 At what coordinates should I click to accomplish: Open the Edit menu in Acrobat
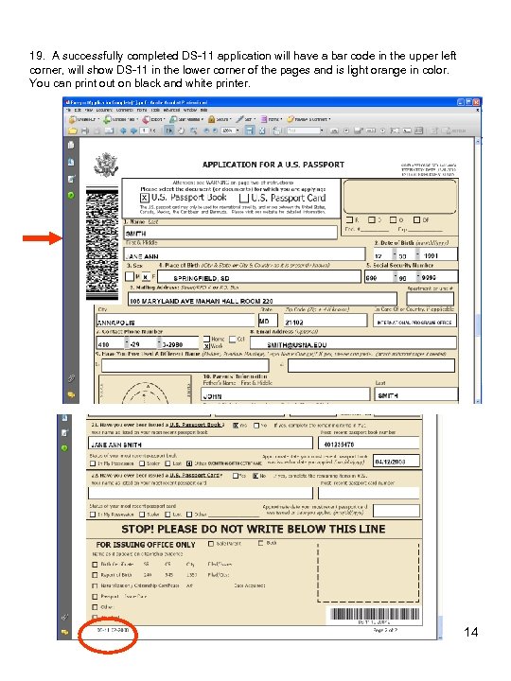(79, 111)
